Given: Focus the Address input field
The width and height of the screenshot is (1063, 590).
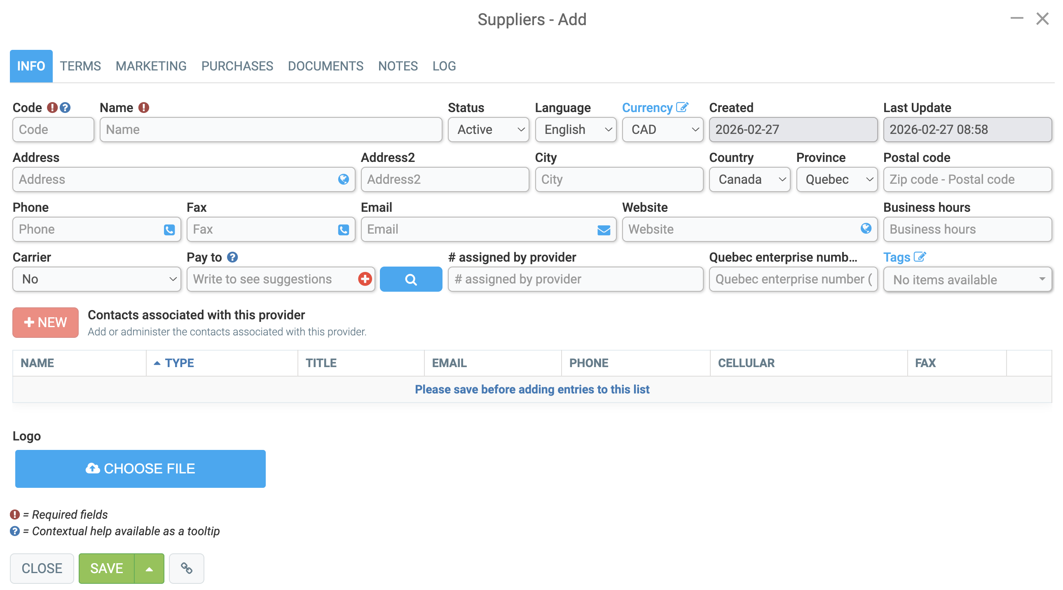Looking at the screenshot, I should [x=184, y=180].
